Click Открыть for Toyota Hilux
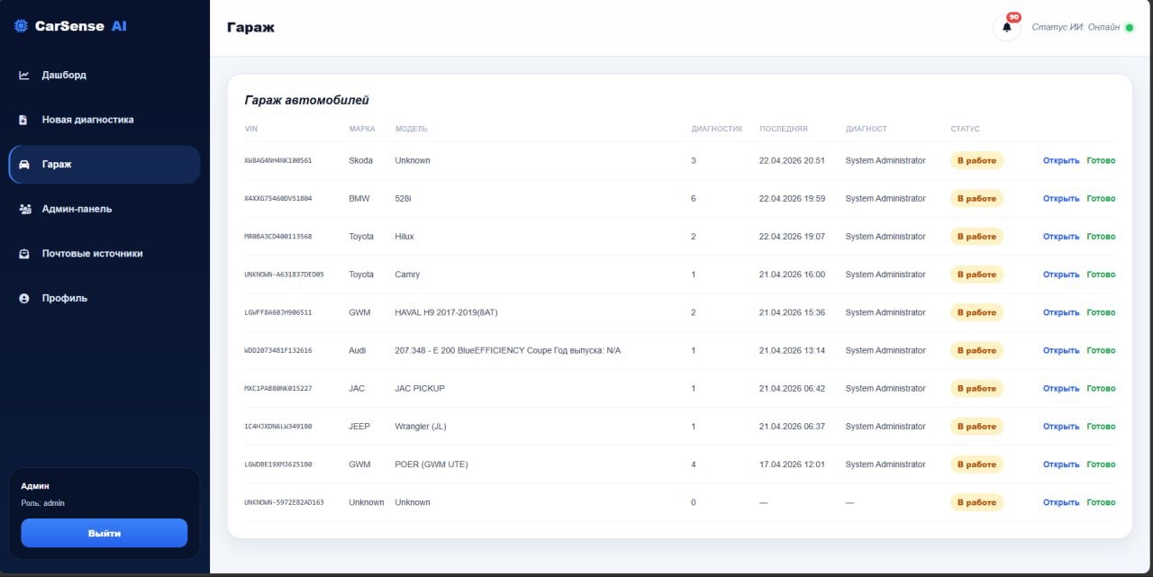Screen dimensions: 1153x577 point(1060,237)
